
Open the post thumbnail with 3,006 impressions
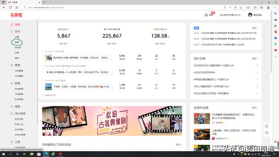pos(48,58)
